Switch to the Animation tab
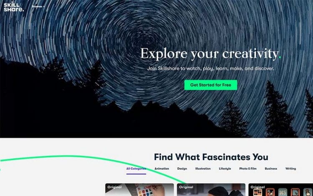 pyautogui.click(x=162, y=168)
